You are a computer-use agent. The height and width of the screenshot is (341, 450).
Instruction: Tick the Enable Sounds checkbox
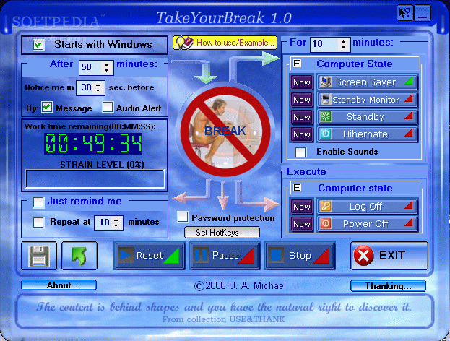(300, 152)
